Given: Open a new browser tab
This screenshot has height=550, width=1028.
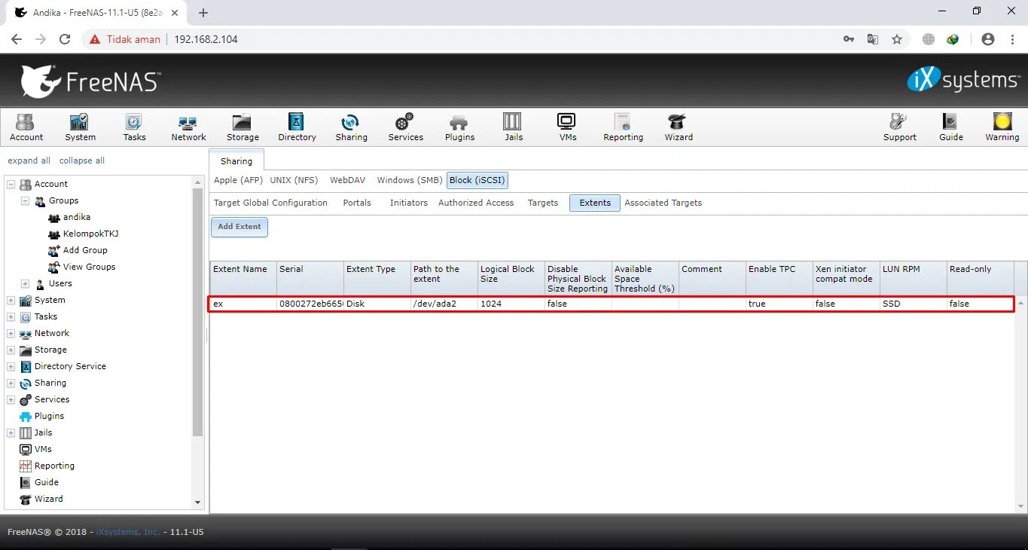Looking at the screenshot, I should coord(203,13).
